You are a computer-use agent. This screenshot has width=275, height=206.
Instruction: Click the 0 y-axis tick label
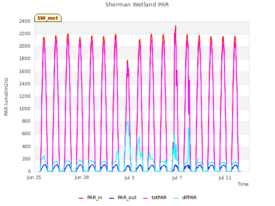click(x=29, y=172)
